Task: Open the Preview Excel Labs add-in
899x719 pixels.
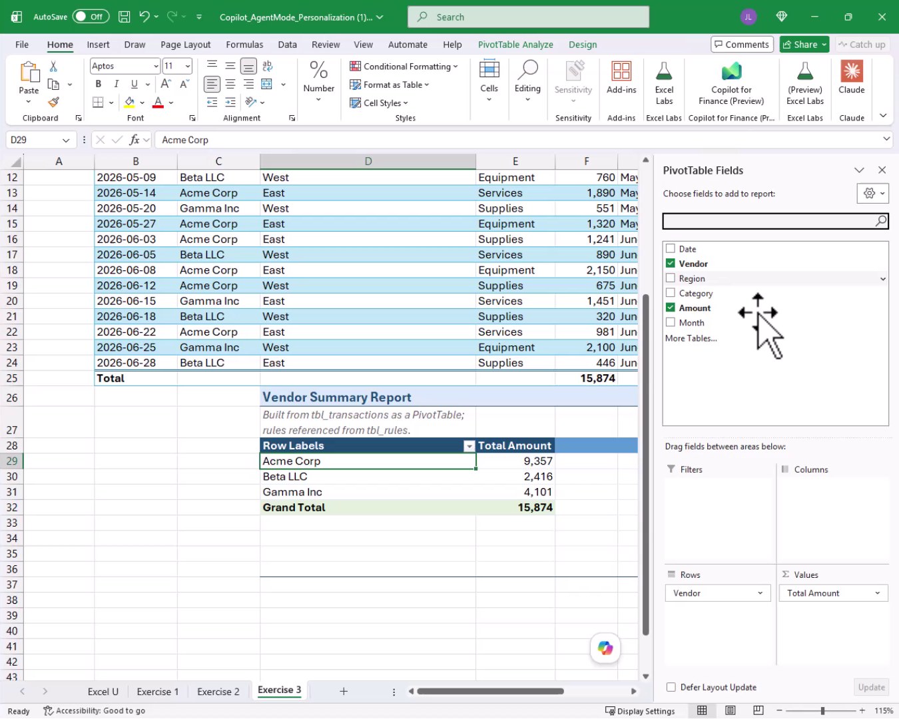Action: 805,84
